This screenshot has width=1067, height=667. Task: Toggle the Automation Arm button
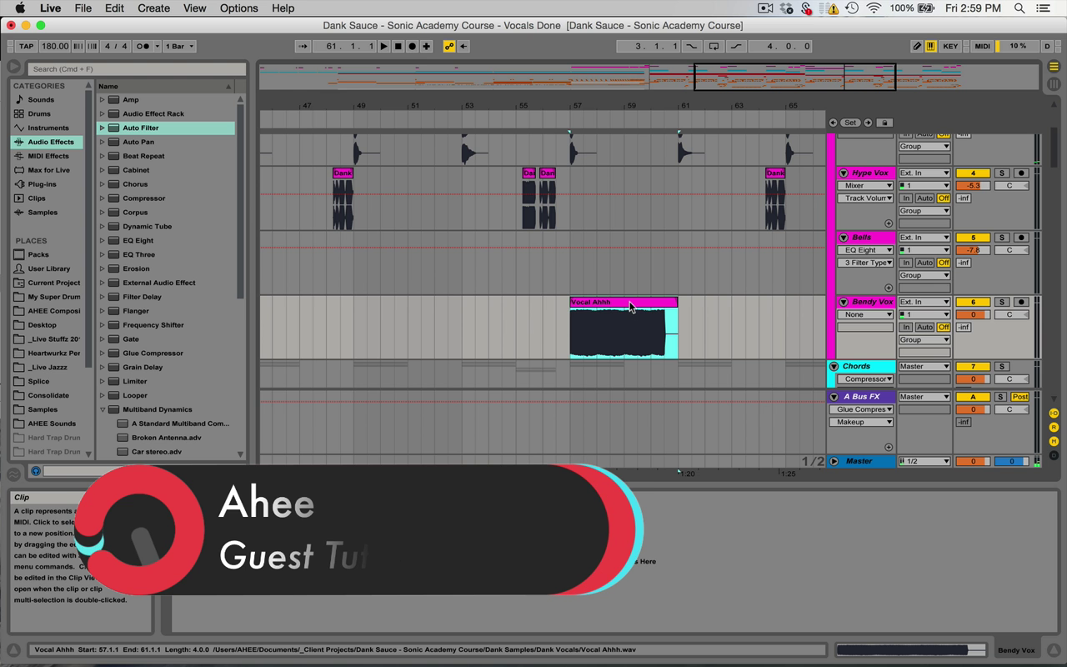(x=450, y=47)
